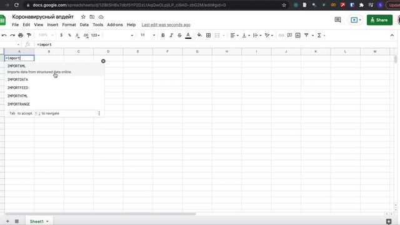The image size is (400, 225).
Task: Create a filter
Action: [x=306, y=35]
